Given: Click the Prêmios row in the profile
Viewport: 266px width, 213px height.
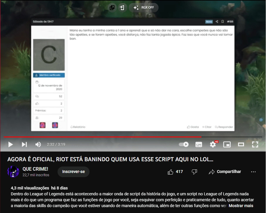Looking at the screenshot, I should pyautogui.click(x=49, y=111).
